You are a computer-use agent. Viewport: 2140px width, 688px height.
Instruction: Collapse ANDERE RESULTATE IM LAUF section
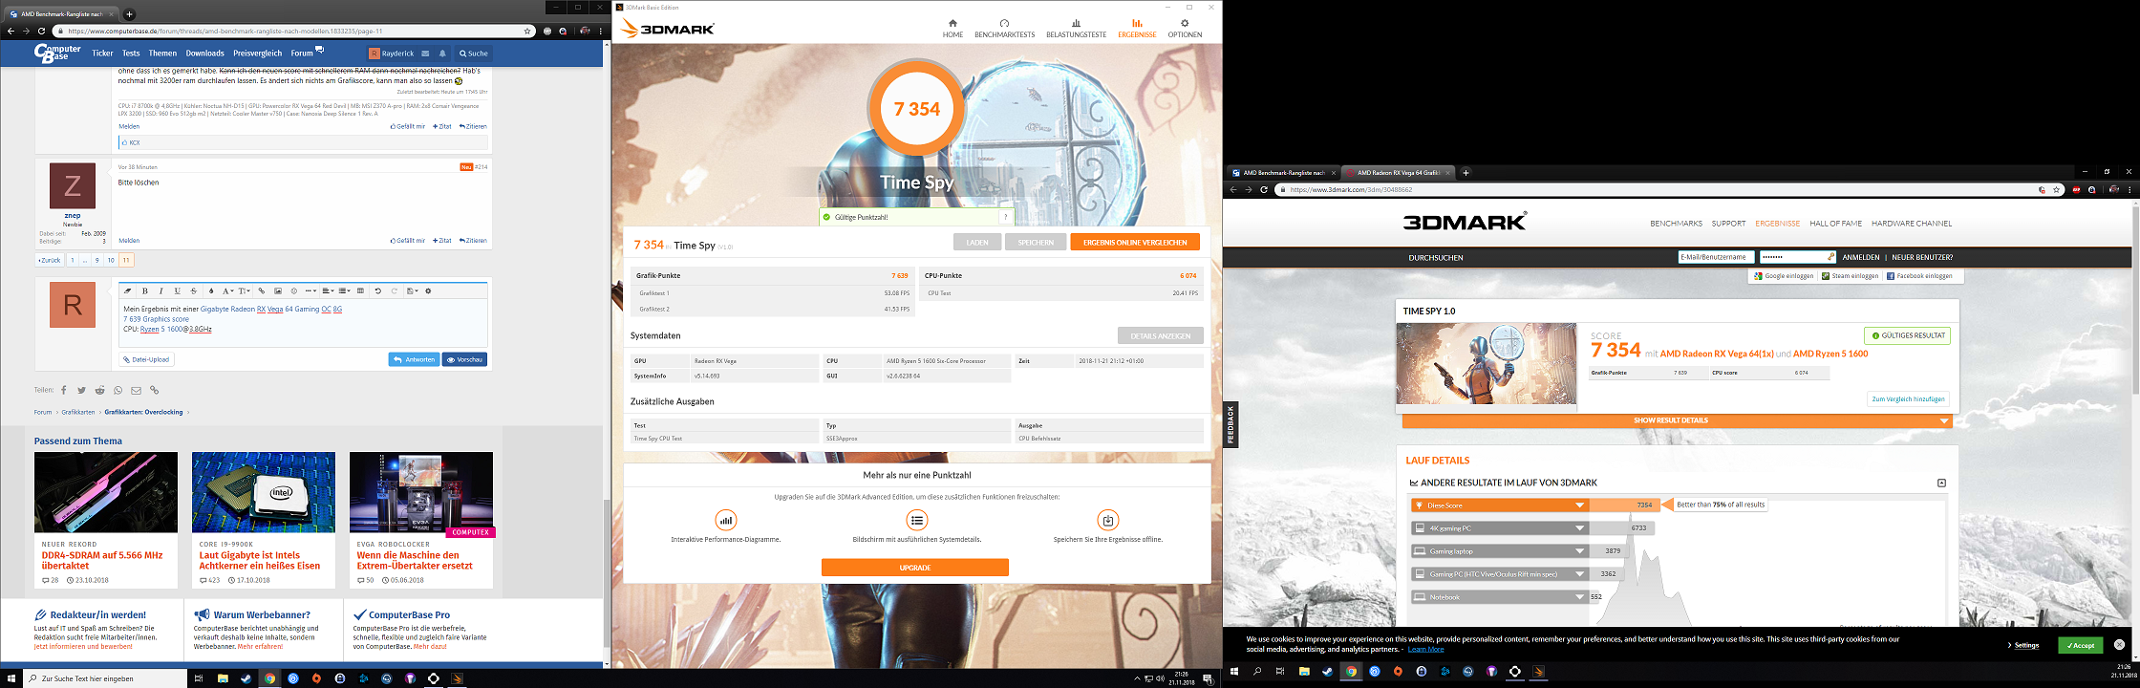pyautogui.click(x=1941, y=484)
